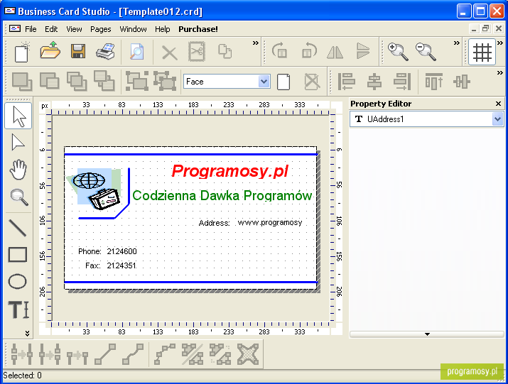The height and width of the screenshot is (384, 508).
Task: Ungroup selected objects
Action: point(165,81)
